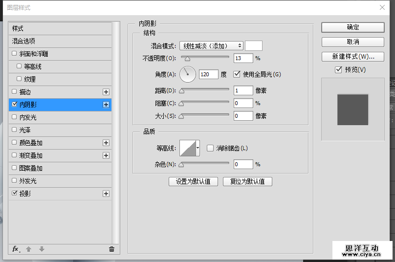Click the plus icon next to 描边
Image resolution: width=395 pixels, height=262 pixels.
tap(106, 92)
